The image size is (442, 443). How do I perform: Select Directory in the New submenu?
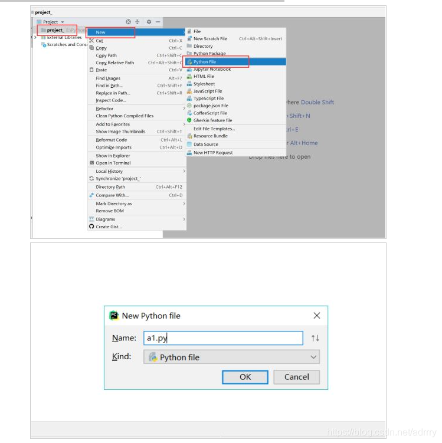[x=235, y=46]
